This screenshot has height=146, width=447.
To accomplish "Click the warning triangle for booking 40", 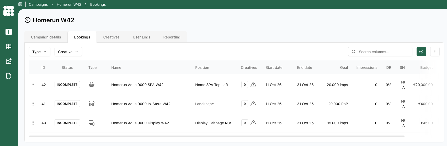I will tap(253, 123).
